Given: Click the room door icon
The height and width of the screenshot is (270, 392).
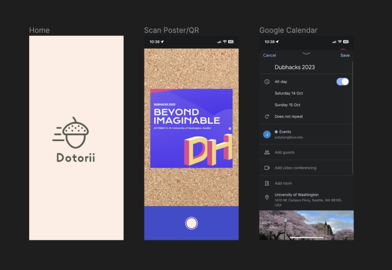Looking at the screenshot, I should pyautogui.click(x=267, y=183).
